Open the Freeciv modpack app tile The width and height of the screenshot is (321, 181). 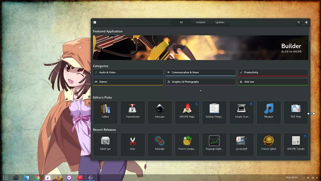click(187, 145)
